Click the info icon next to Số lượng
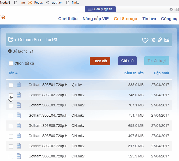179x161 pixels. (x=10, y=51)
